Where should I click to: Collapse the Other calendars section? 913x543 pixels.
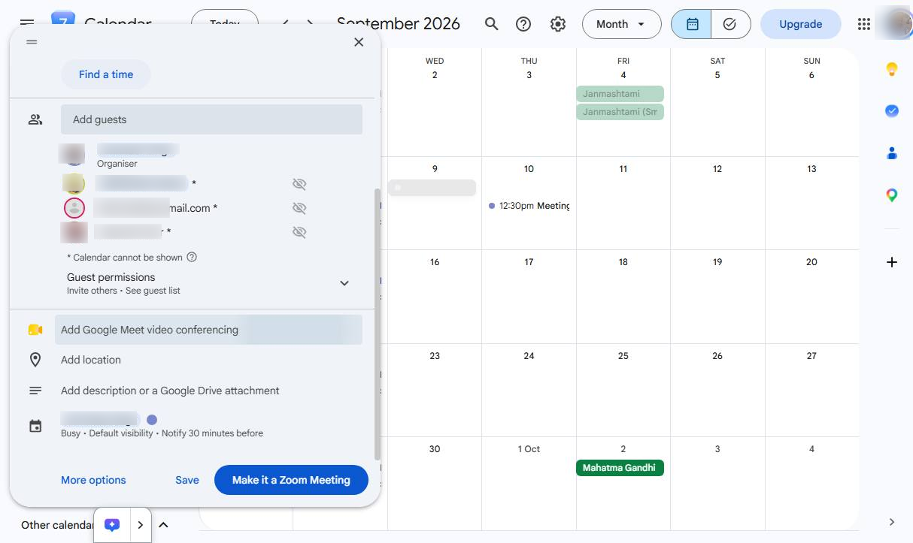[x=163, y=525]
